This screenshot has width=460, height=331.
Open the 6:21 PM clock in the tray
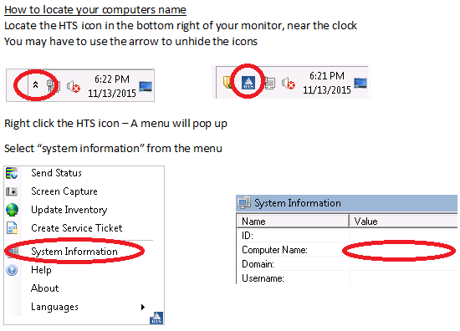coord(327,83)
